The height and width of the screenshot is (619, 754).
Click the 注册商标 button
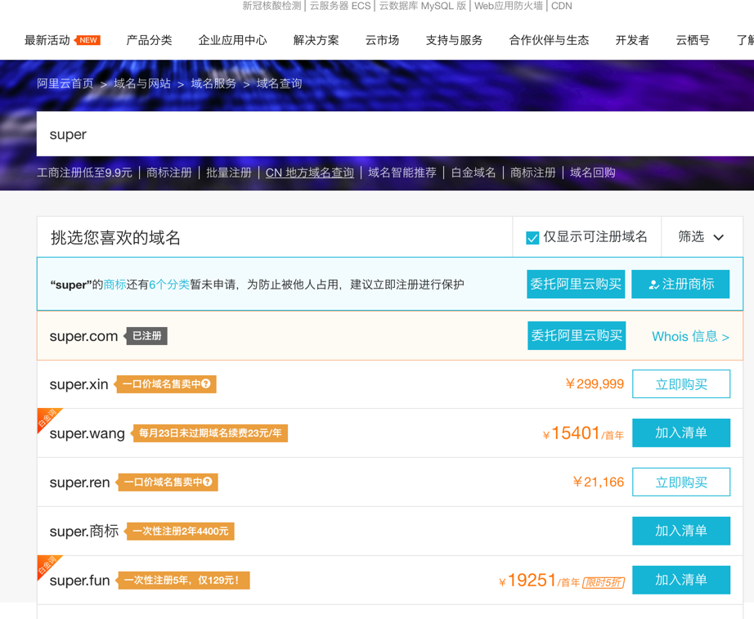click(x=680, y=285)
